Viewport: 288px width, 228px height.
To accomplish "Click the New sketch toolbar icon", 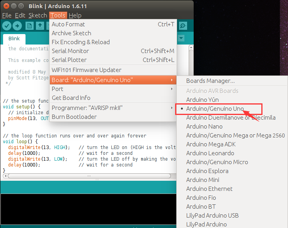I will pos(29,26).
